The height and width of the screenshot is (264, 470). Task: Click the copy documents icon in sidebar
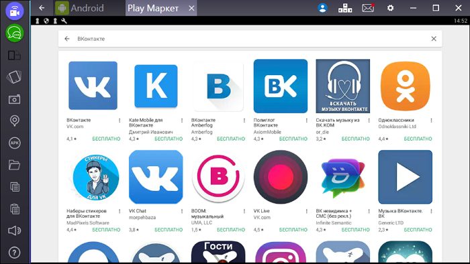[14, 187]
